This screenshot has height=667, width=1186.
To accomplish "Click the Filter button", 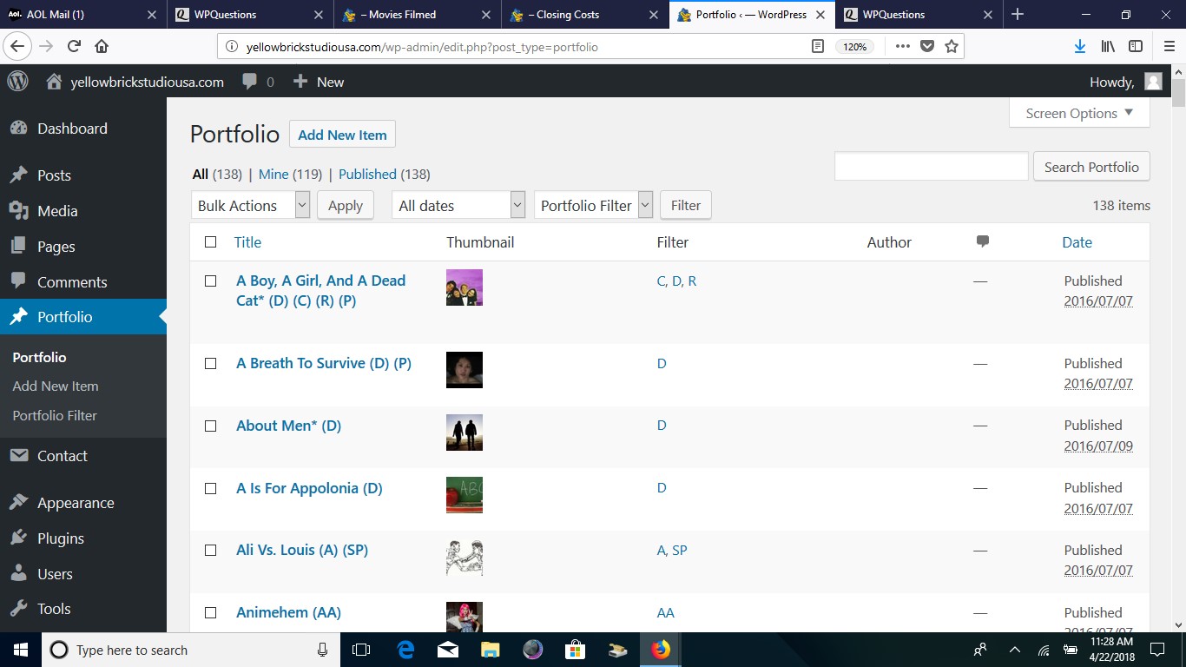I will (x=686, y=205).
